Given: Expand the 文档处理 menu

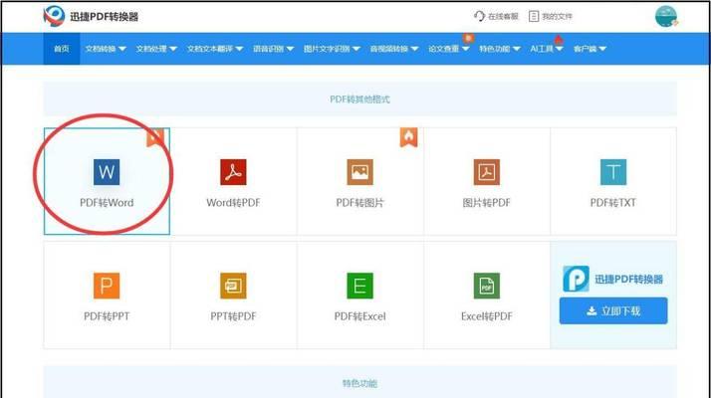Looking at the screenshot, I should (156, 49).
